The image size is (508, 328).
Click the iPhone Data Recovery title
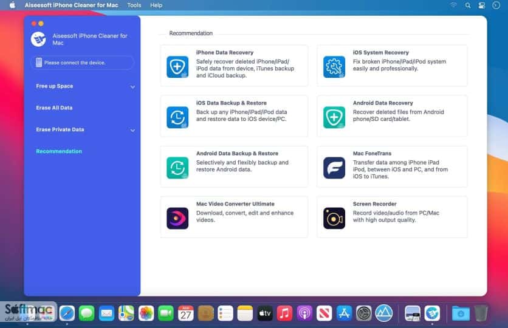225,52
